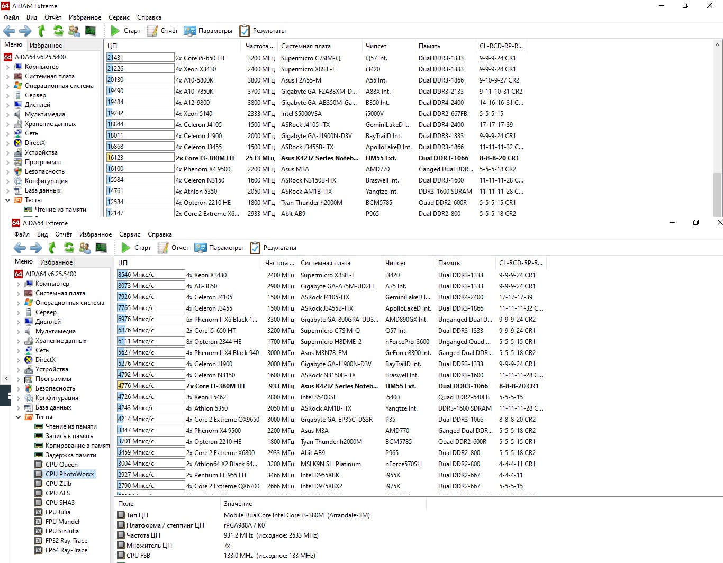Click the two-people users icon in the background AIDA64 toolbar

pyautogui.click(x=74, y=31)
